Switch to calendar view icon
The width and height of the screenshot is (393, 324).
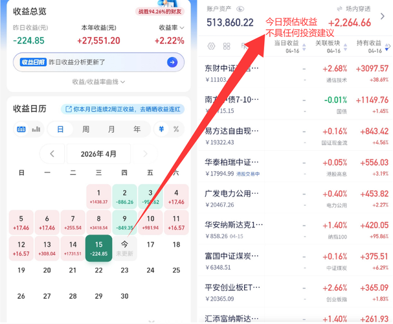[x=21, y=129]
